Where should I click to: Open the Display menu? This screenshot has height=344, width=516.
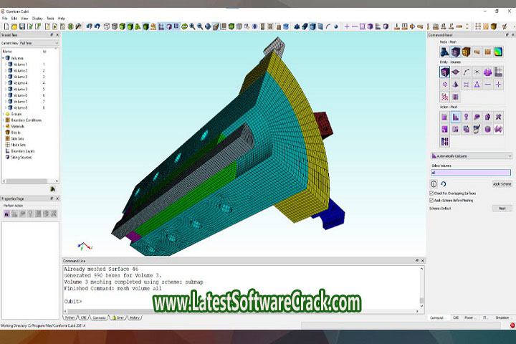[37, 18]
